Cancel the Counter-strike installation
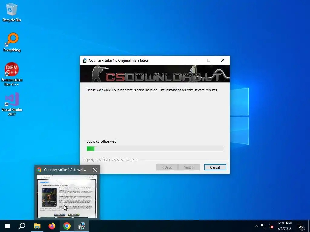This screenshot has width=310, height=232. [215, 167]
